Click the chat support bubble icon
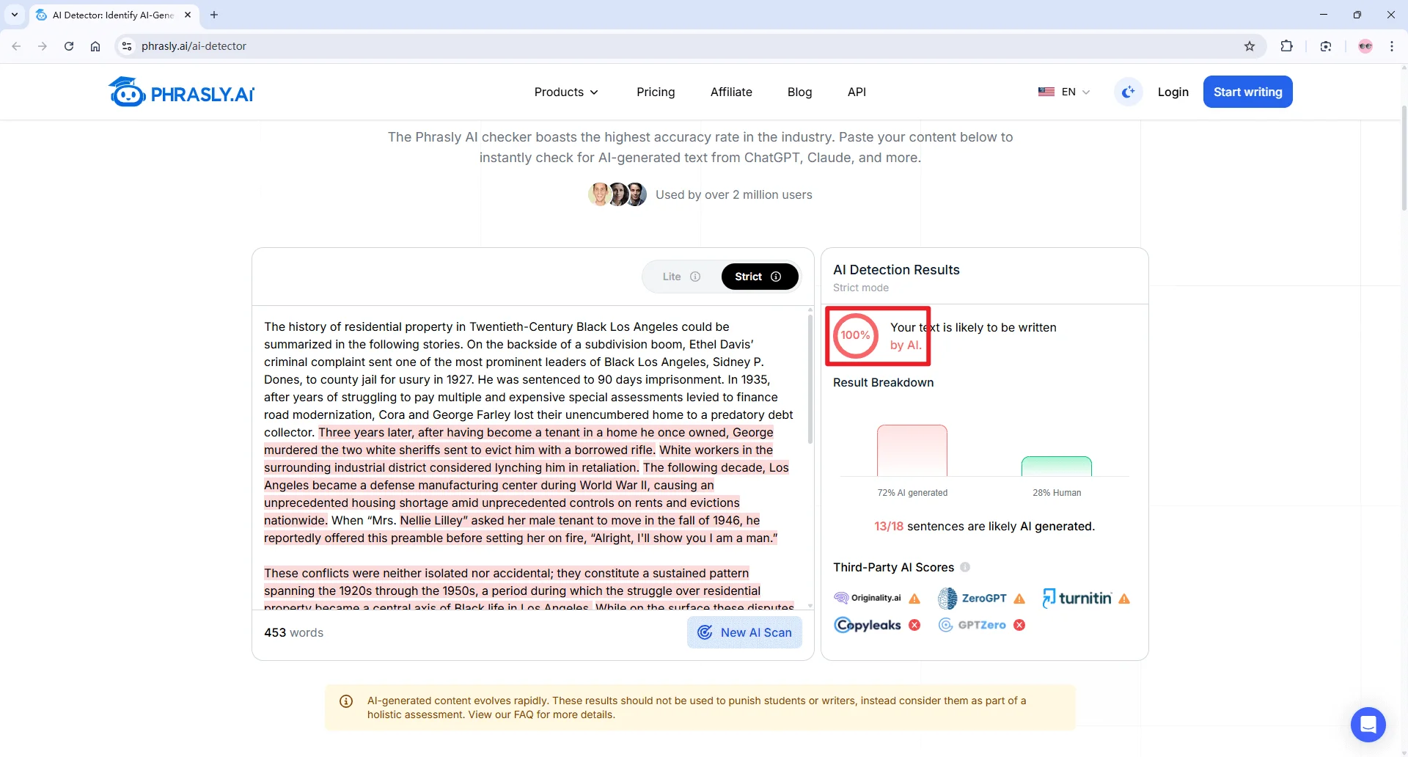 tap(1368, 725)
